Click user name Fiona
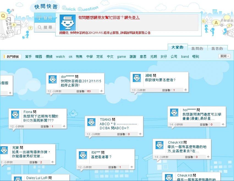 [x=28, y=112]
